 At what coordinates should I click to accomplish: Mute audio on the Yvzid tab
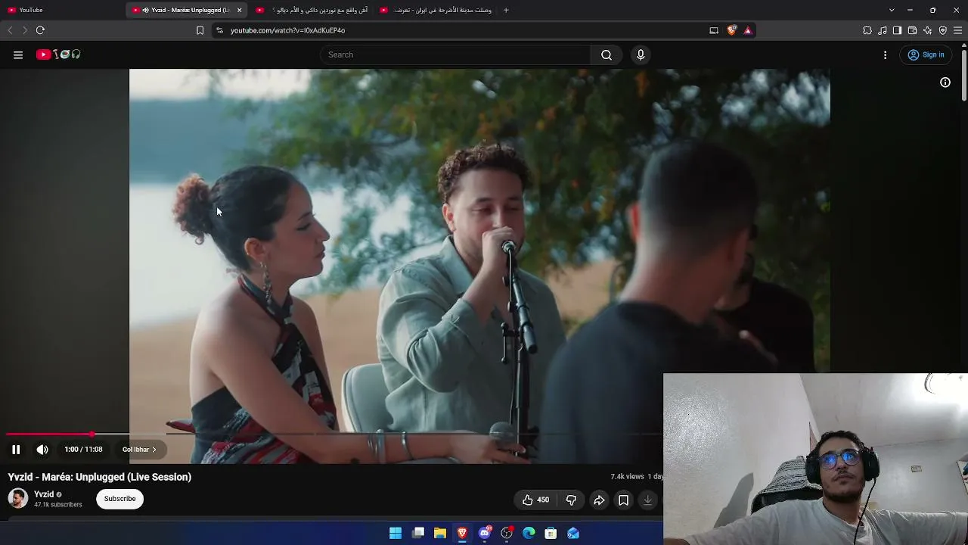click(x=145, y=10)
